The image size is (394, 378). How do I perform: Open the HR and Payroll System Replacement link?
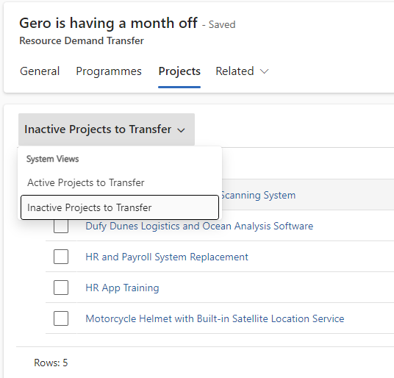click(x=167, y=257)
